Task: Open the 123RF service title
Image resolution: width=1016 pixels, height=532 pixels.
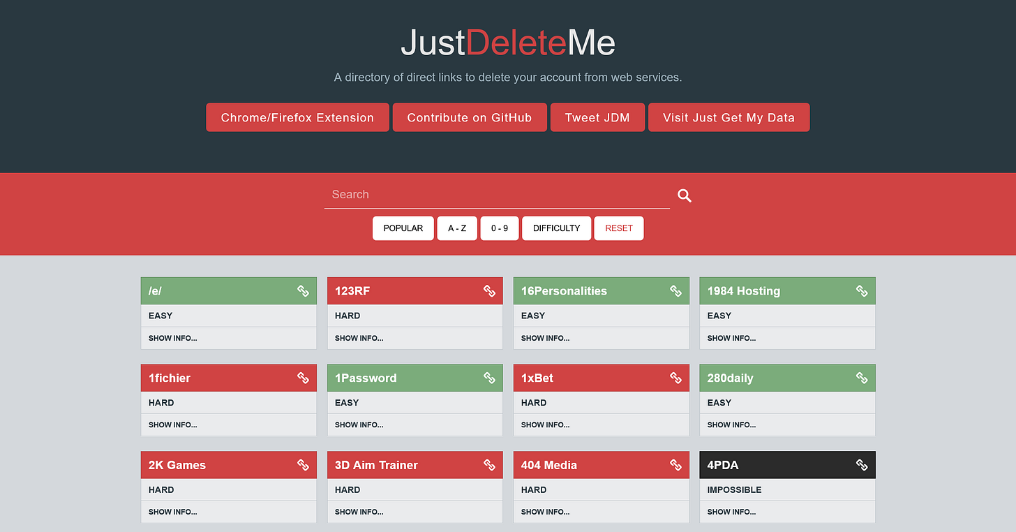Action: [x=352, y=291]
